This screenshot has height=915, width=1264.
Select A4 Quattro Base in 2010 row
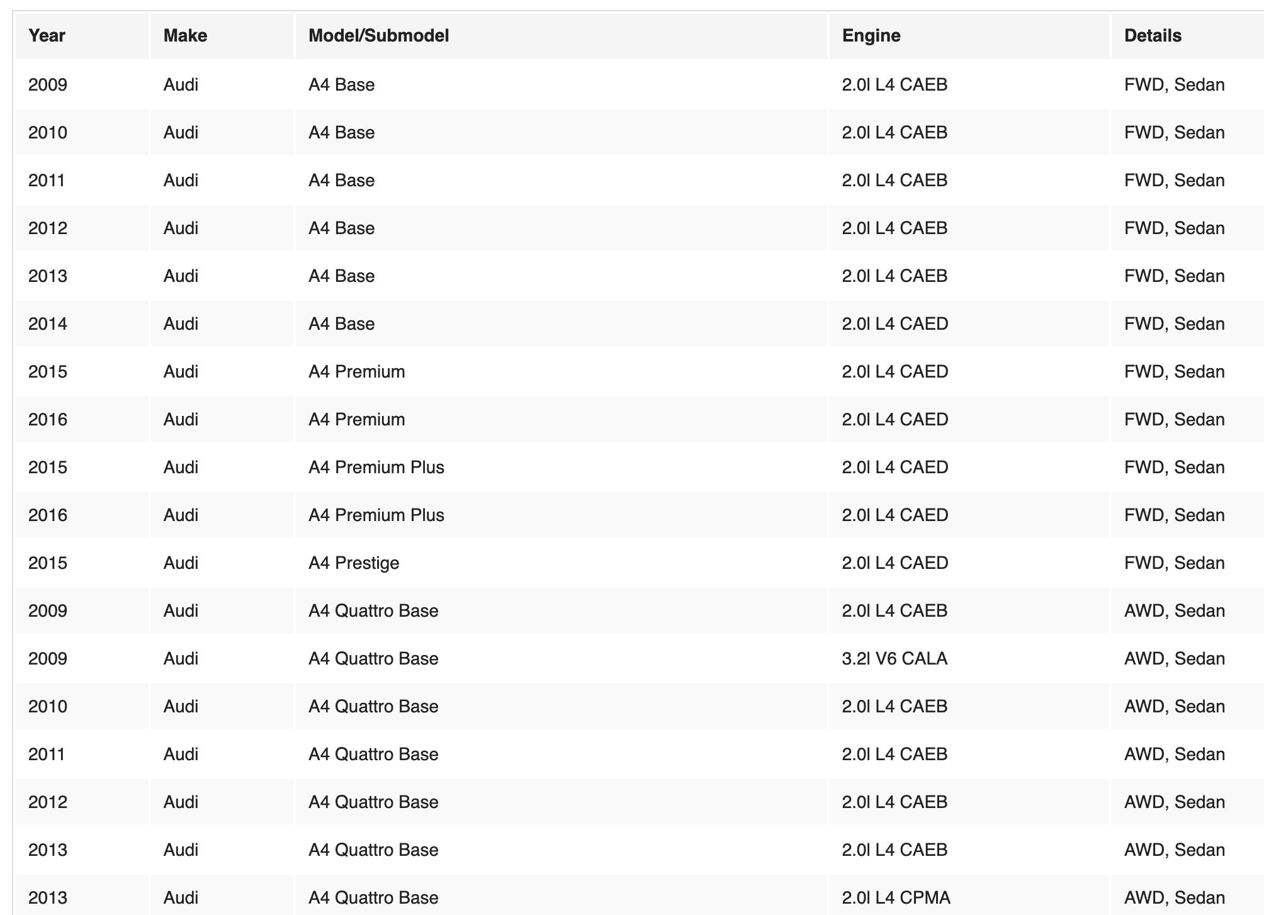pos(373,707)
